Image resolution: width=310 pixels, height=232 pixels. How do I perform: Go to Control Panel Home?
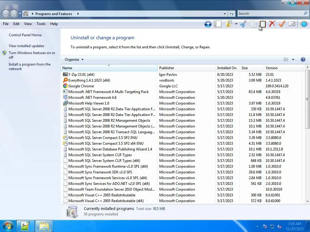pos(25,35)
